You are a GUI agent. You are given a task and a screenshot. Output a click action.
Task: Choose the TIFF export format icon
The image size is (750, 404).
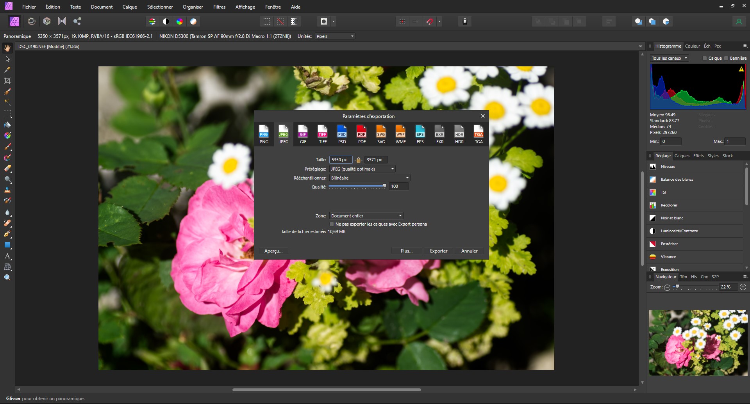[322, 134]
